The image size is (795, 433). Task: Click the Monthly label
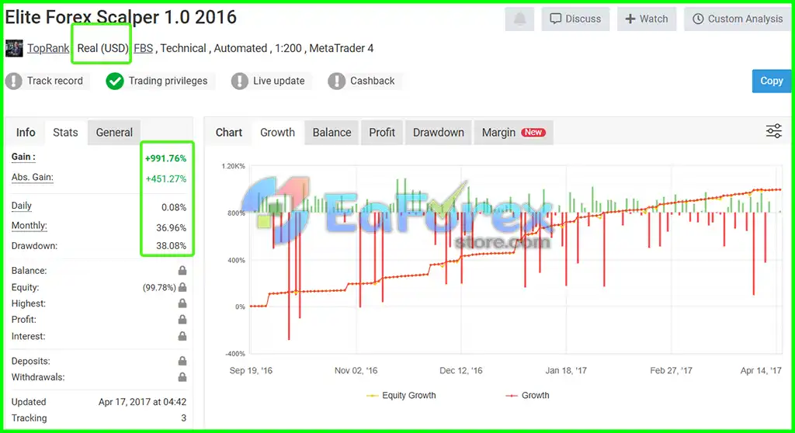(x=29, y=226)
